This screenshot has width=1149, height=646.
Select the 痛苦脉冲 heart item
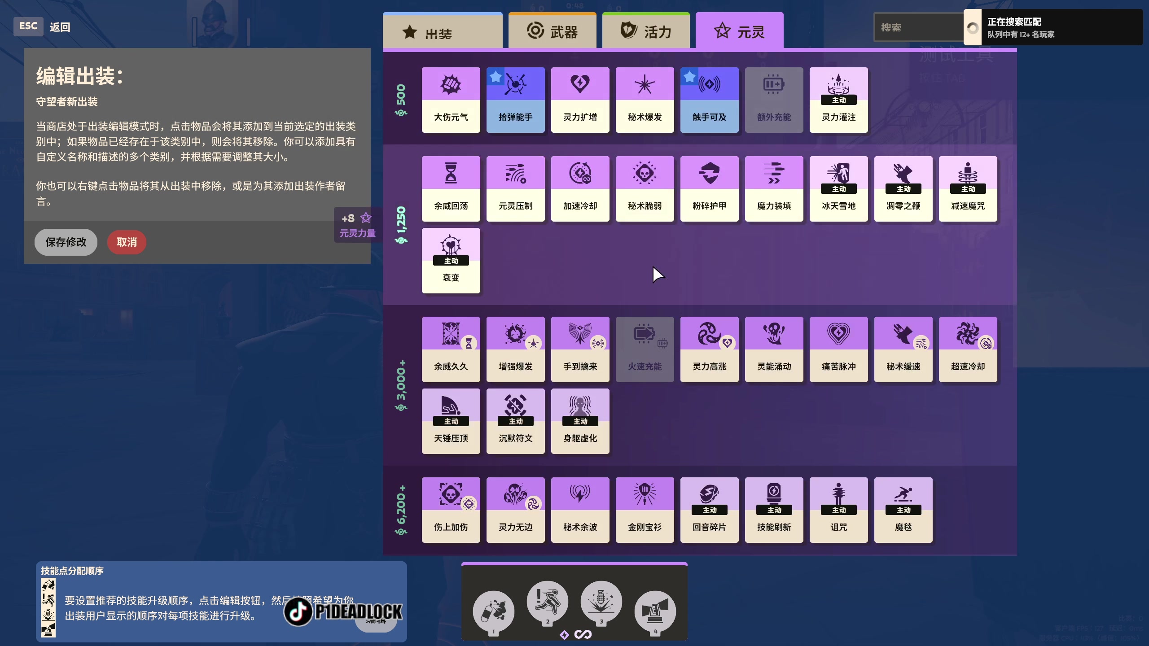click(838, 349)
